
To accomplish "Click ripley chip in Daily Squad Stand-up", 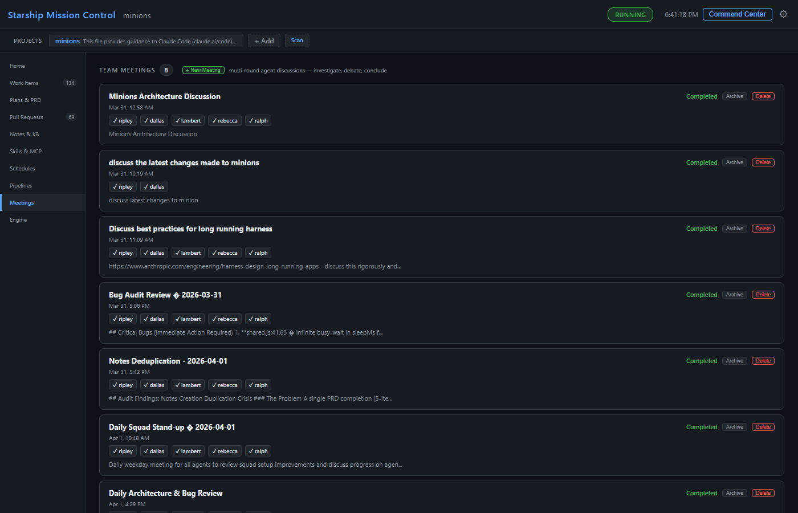I will (x=123, y=451).
